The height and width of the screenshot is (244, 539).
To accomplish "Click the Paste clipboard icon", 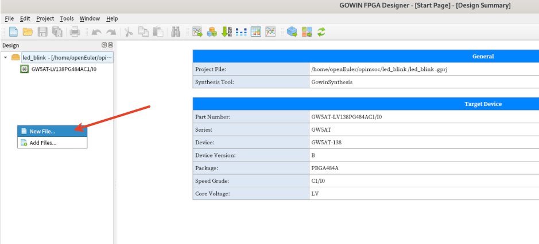I will 158,32.
